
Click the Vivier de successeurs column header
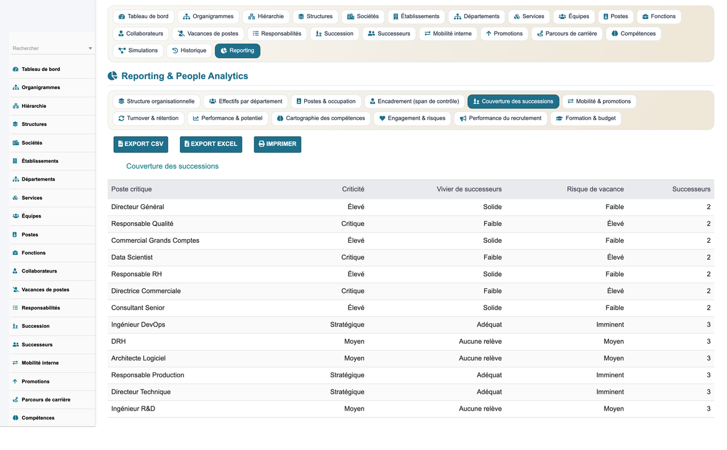[469, 190]
